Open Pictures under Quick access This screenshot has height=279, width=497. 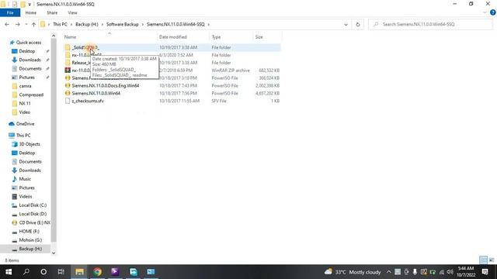click(x=26, y=77)
